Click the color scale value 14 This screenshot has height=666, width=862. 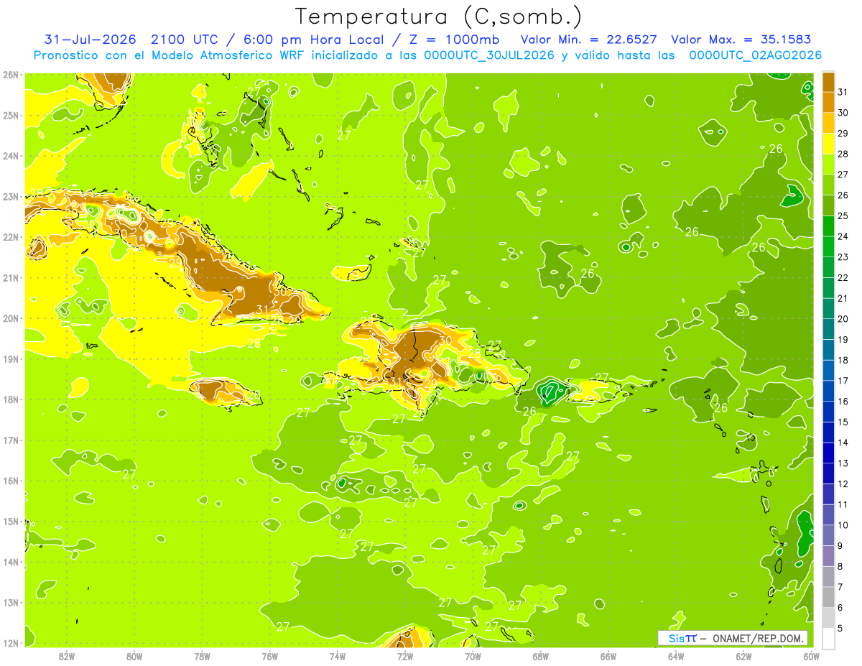point(843,443)
